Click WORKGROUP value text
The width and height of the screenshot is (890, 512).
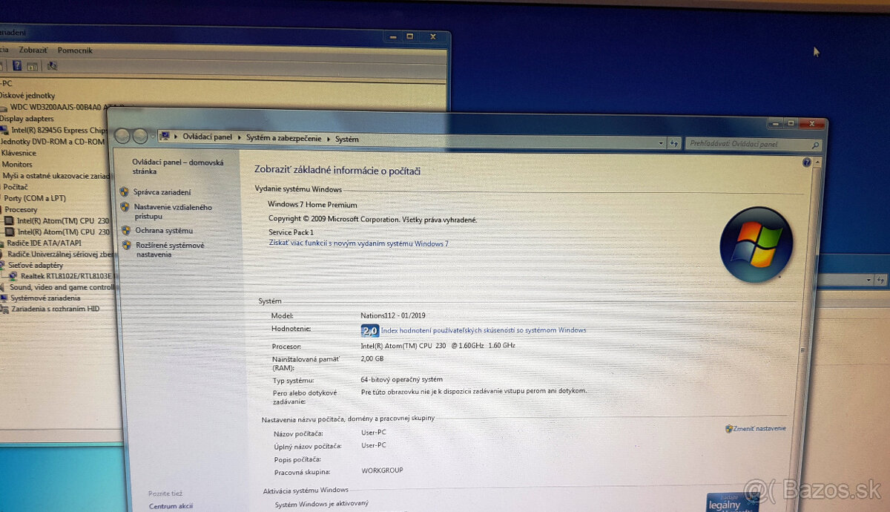(382, 470)
